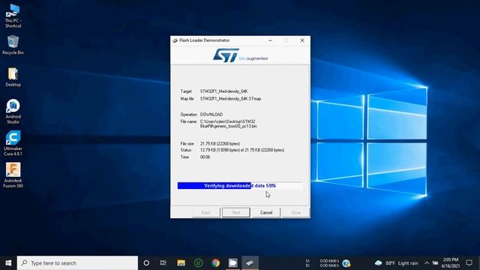Open green circular app icon on taskbar
The width and height of the screenshot is (480, 270).
click(x=198, y=263)
